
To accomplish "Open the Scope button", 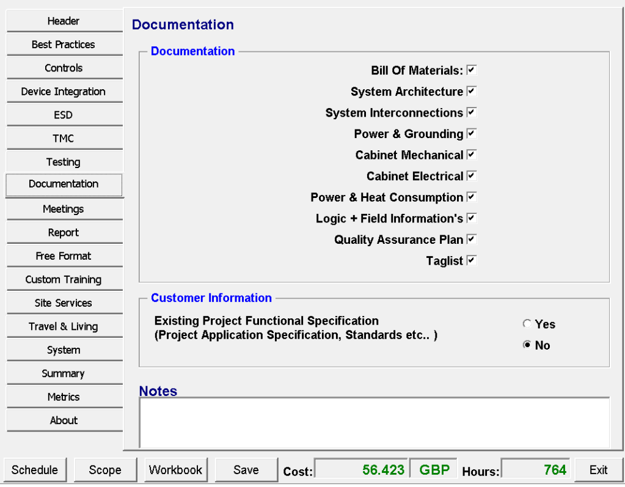I will pos(105,470).
